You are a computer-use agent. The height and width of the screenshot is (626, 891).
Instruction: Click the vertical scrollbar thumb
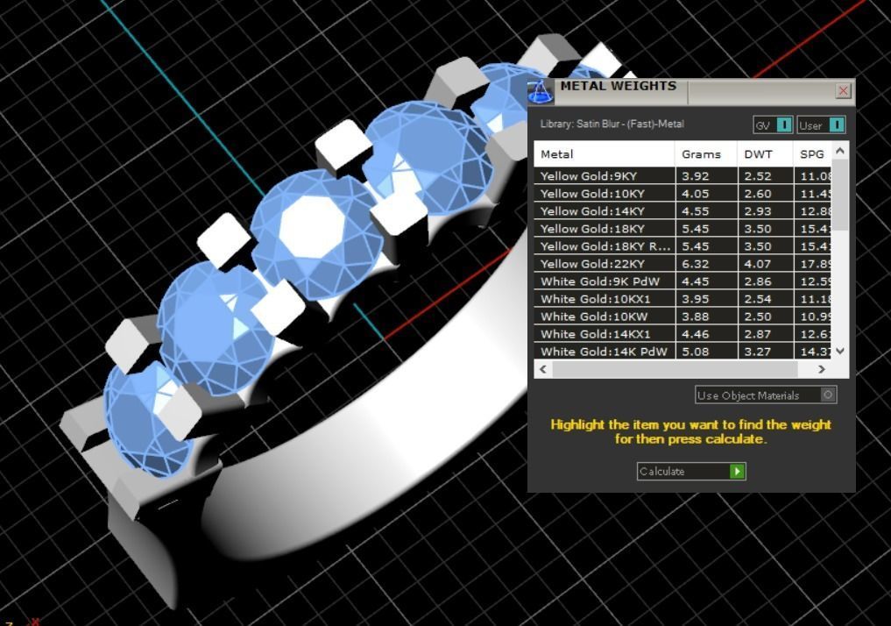[840, 195]
